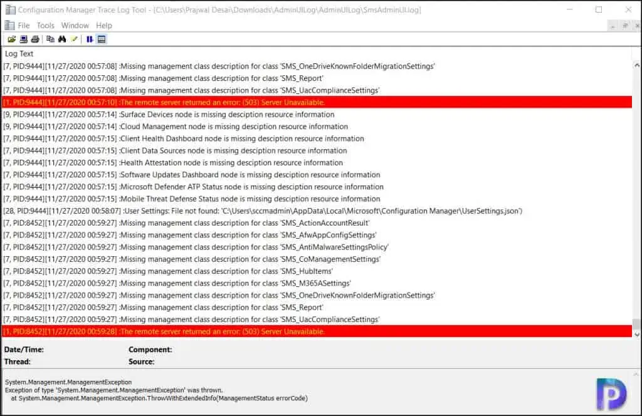Click the Highlight checkmark toolbar icon
Screen dimensions: 642x416
point(74,39)
